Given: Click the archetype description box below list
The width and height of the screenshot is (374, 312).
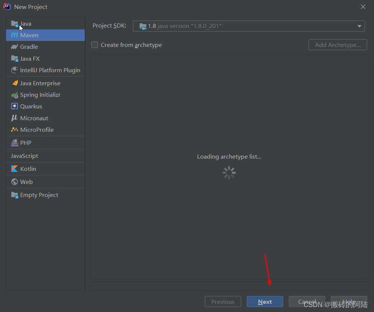Looking at the screenshot, I should (x=229, y=286).
